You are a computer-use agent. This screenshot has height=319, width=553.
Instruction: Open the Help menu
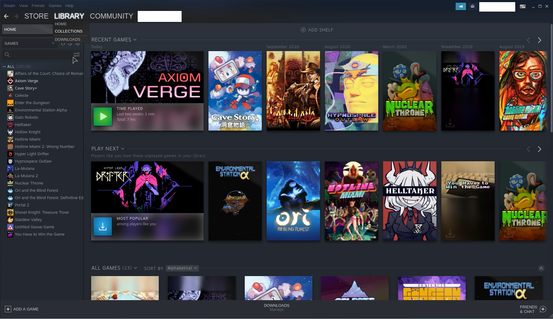pyautogui.click(x=69, y=5)
